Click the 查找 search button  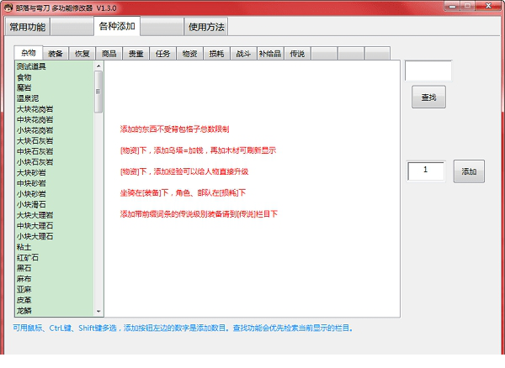coord(428,97)
